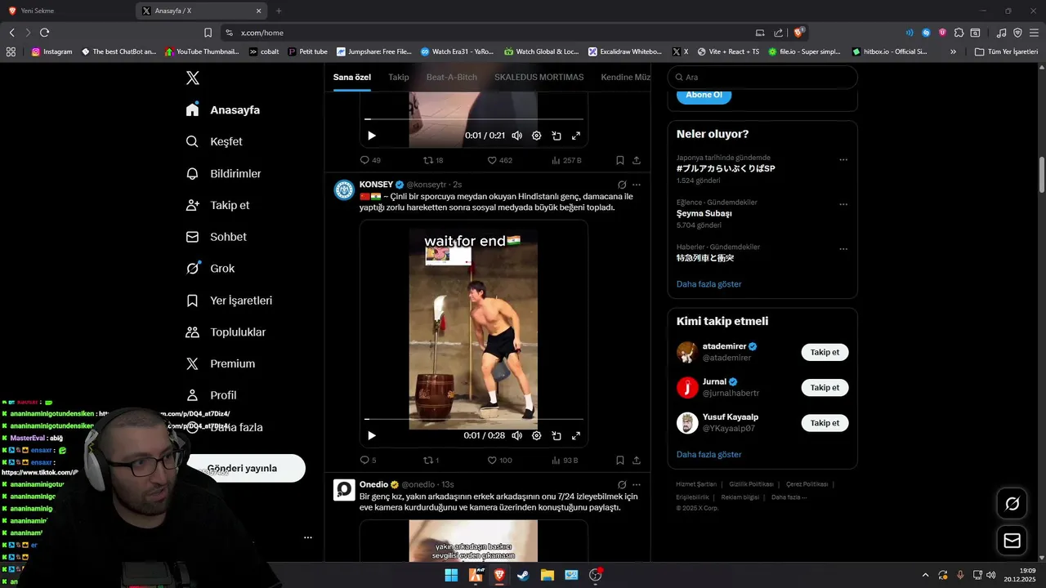The width and height of the screenshot is (1046, 588).
Task: Open Sohbet messages
Action: [216, 237]
